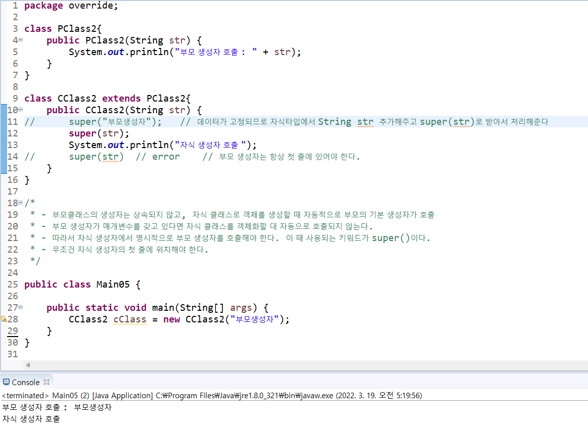Click the commented 'super(str) // error' line 14
588x425 pixels.
(x=192, y=157)
